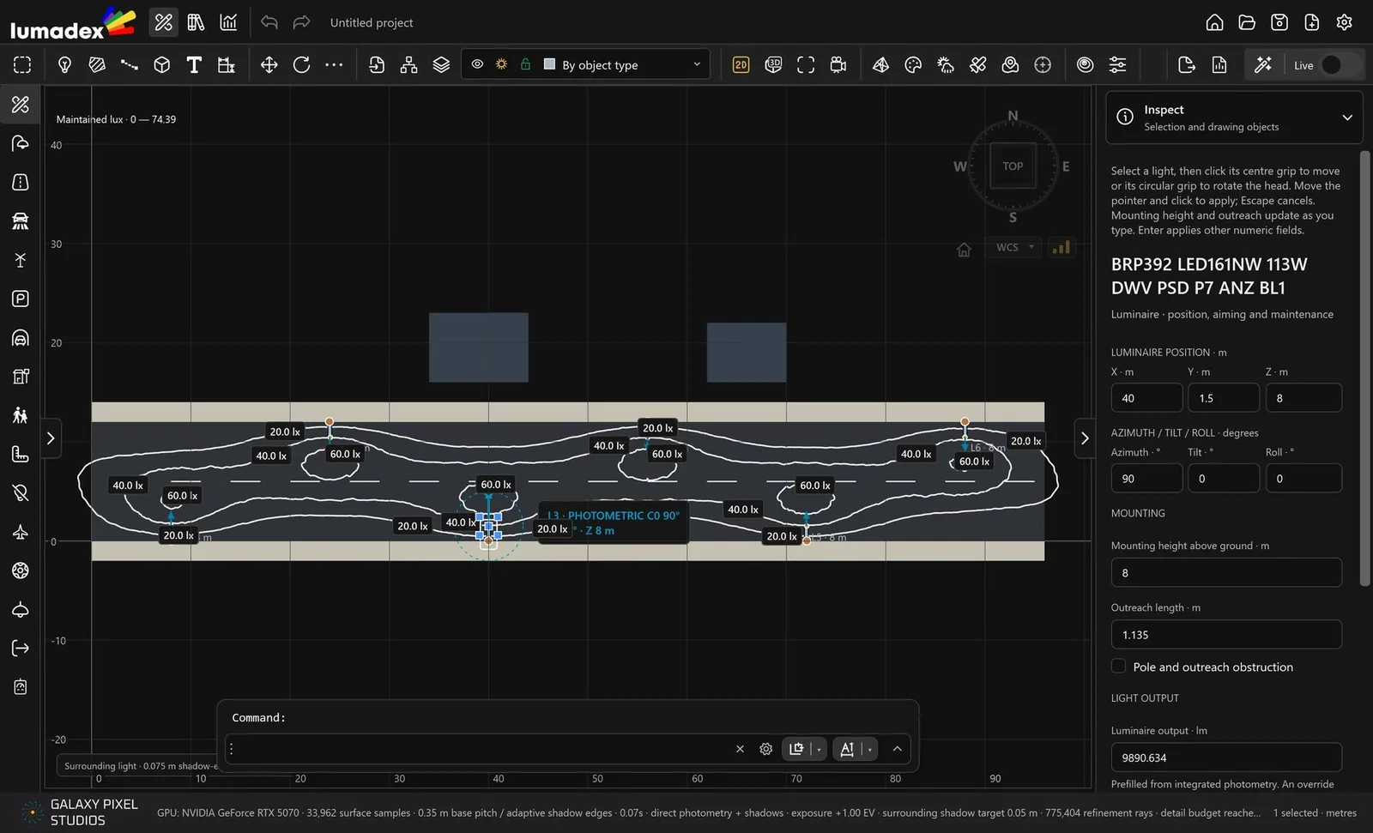This screenshot has width=1373, height=833.
Task: Toggle the layer lock icon
Action: [x=525, y=64]
